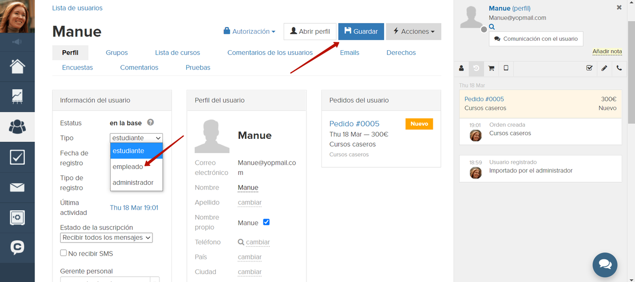
Task: Switch to the Lista de cursos tab
Action: [x=177, y=53]
